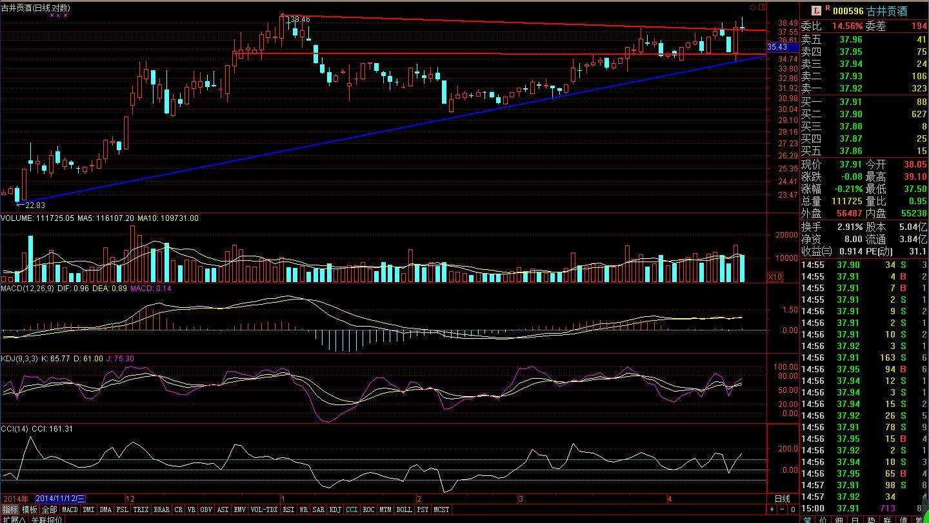
Task: Click the 22.83 low price label
Action: pos(35,205)
